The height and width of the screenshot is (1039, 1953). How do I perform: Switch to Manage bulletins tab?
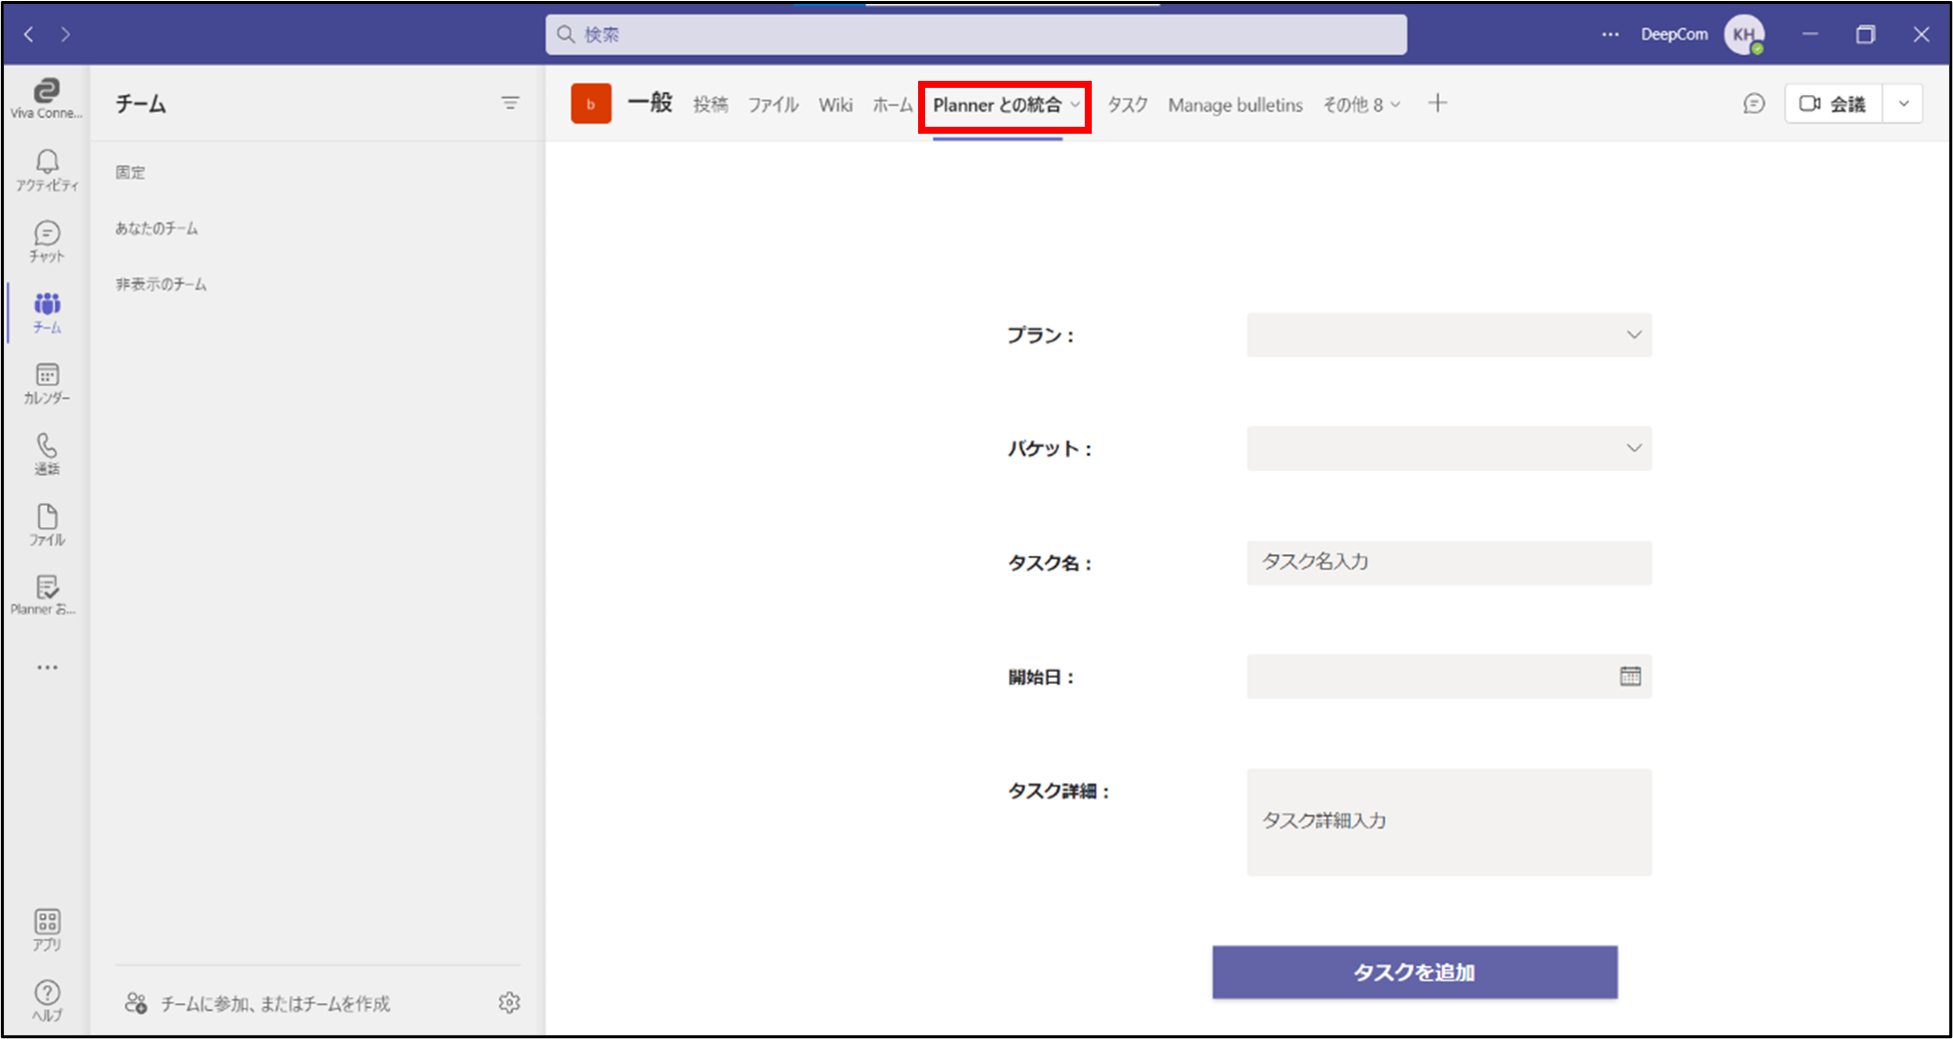point(1235,105)
